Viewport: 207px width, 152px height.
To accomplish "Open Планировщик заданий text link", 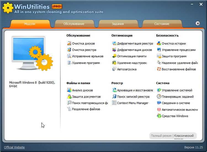I will point(178,97).
